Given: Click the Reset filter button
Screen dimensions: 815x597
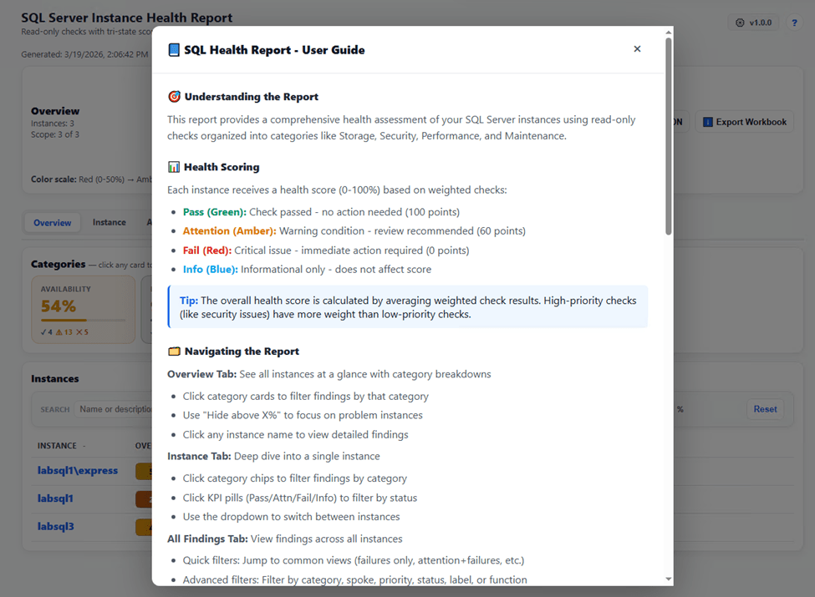Looking at the screenshot, I should tap(765, 409).
